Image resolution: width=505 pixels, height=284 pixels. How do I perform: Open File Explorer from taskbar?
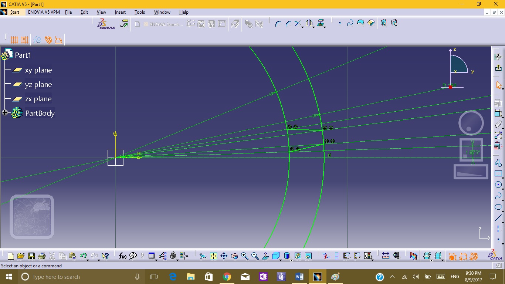point(191,277)
